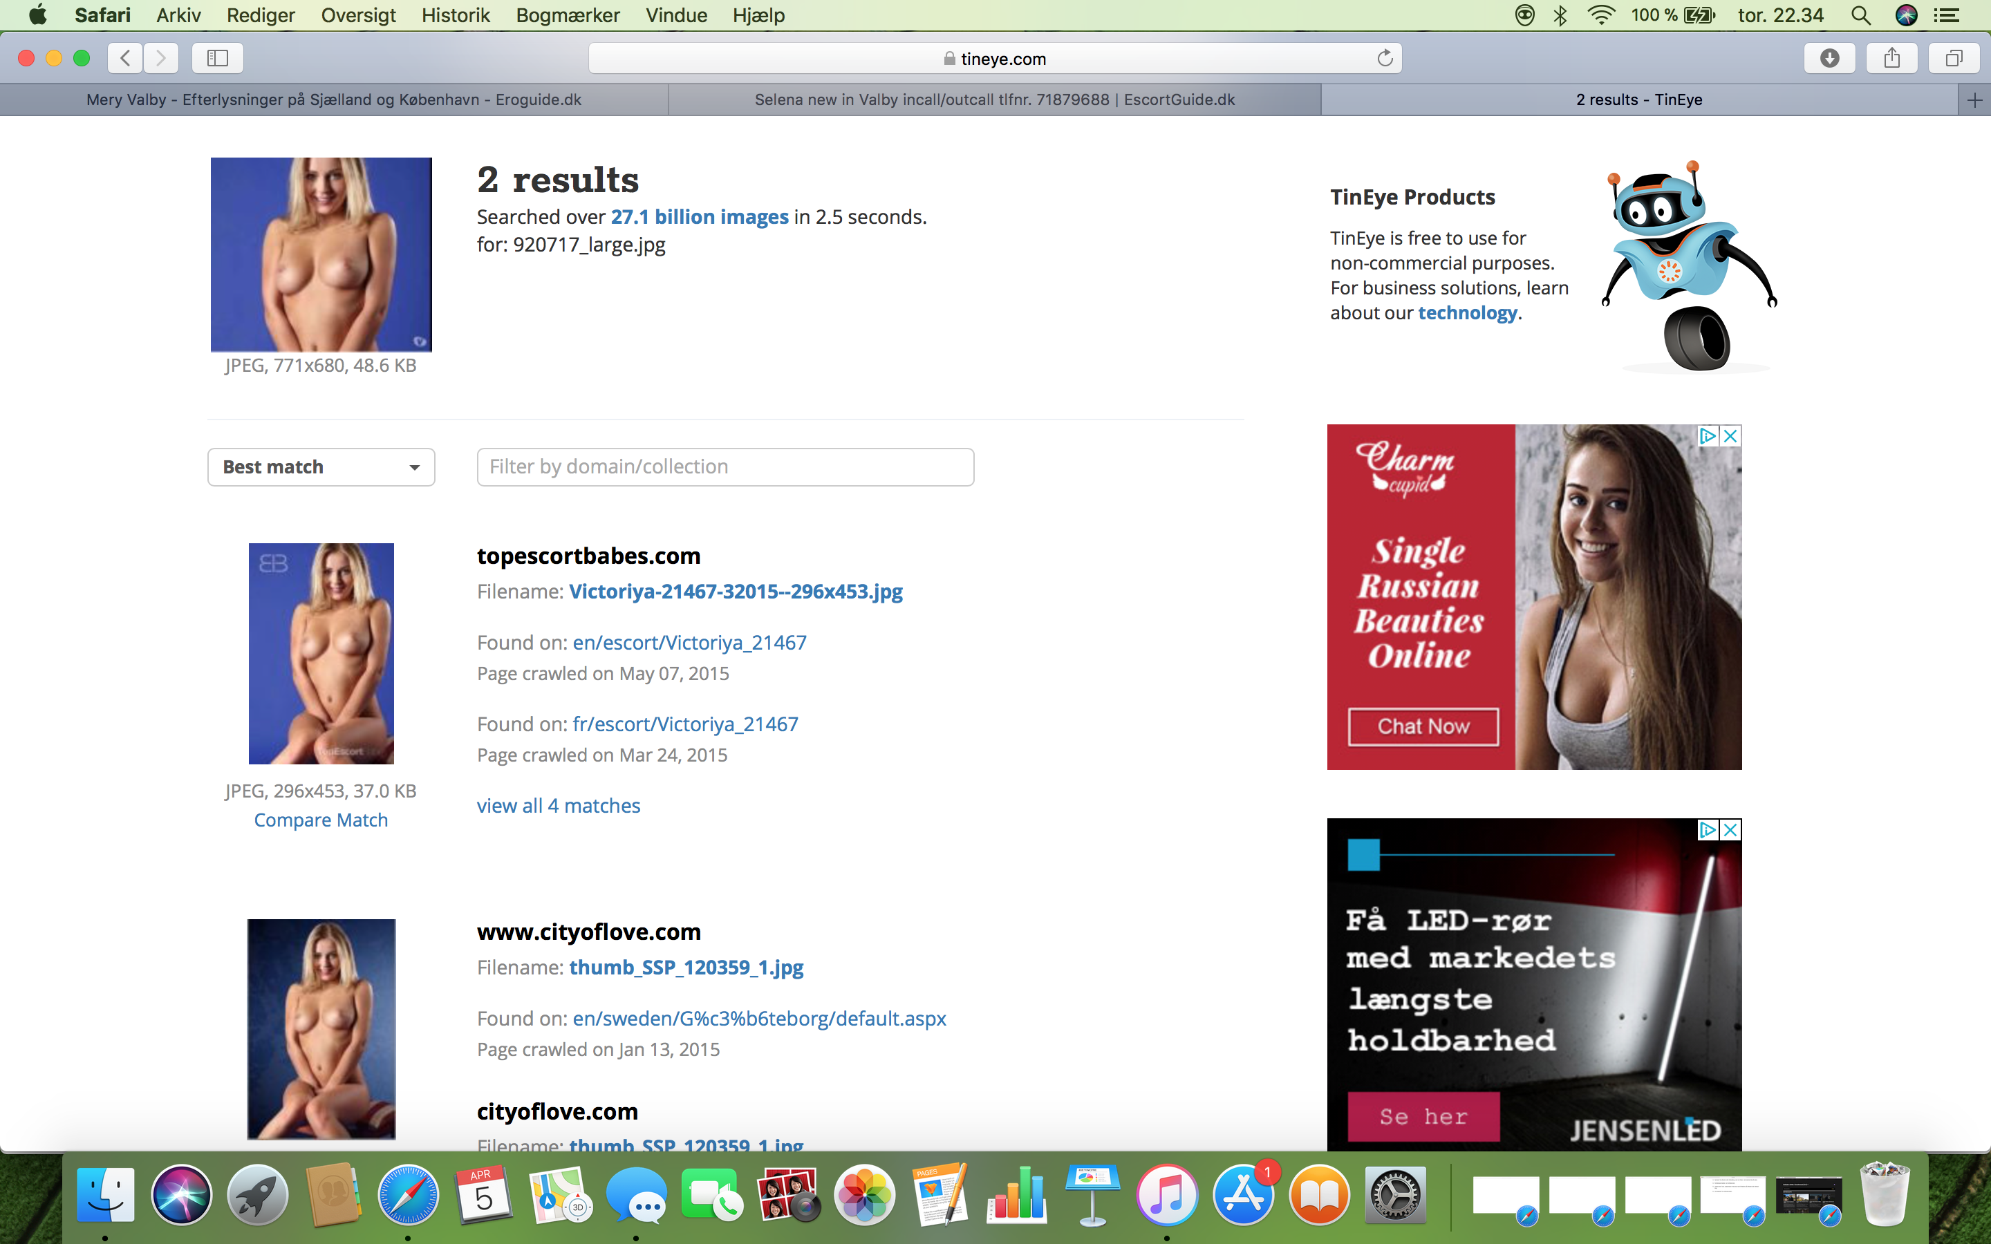Image resolution: width=1991 pixels, height=1244 pixels.
Task: Switch to the EscortGuide.dk tab
Action: pyautogui.click(x=995, y=100)
